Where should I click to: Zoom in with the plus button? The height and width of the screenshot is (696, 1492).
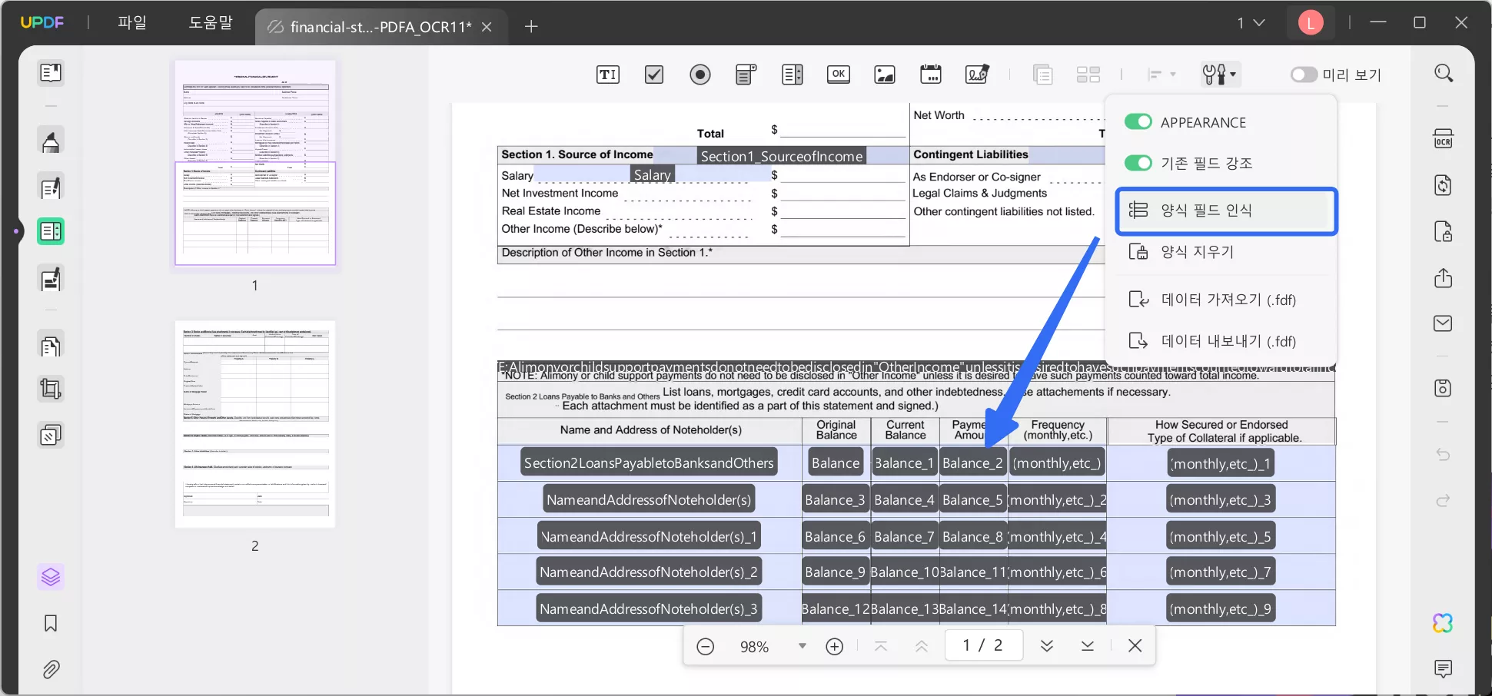835,647
